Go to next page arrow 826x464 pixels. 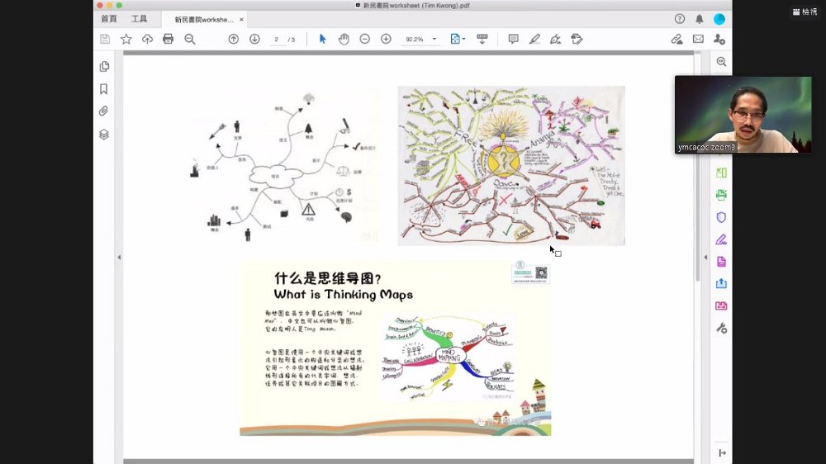pyautogui.click(x=254, y=39)
